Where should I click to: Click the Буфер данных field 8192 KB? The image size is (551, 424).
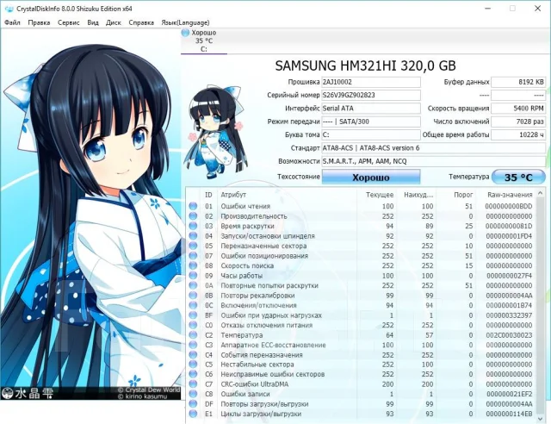(x=518, y=82)
